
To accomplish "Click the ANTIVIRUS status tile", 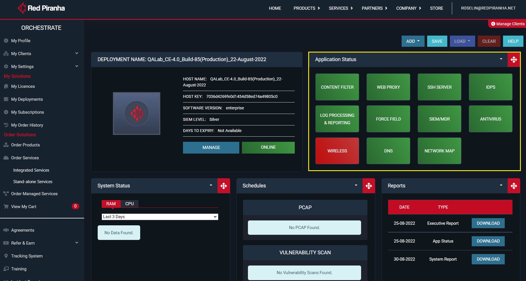I will click(491, 119).
